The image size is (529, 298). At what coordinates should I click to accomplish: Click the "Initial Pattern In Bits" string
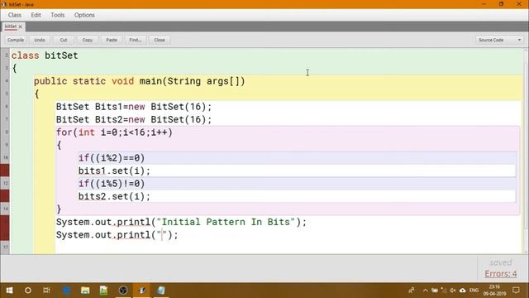click(226, 222)
